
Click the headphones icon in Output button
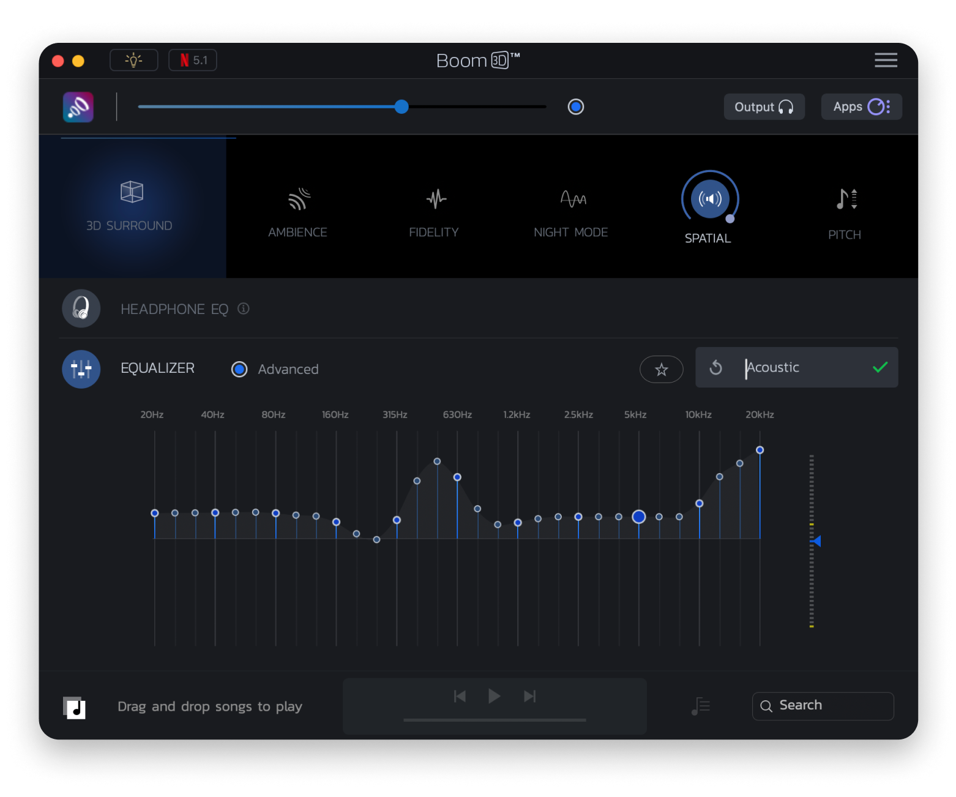pyautogui.click(x=786, y=107)
